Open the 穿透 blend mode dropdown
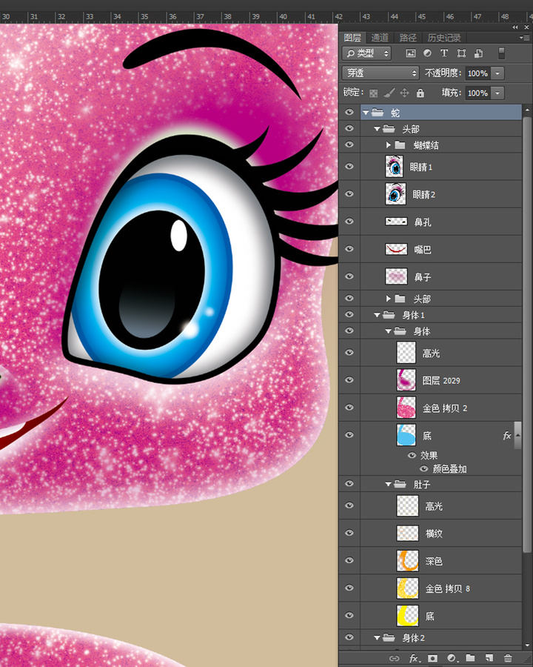The image size is (533, 667). 381,73
